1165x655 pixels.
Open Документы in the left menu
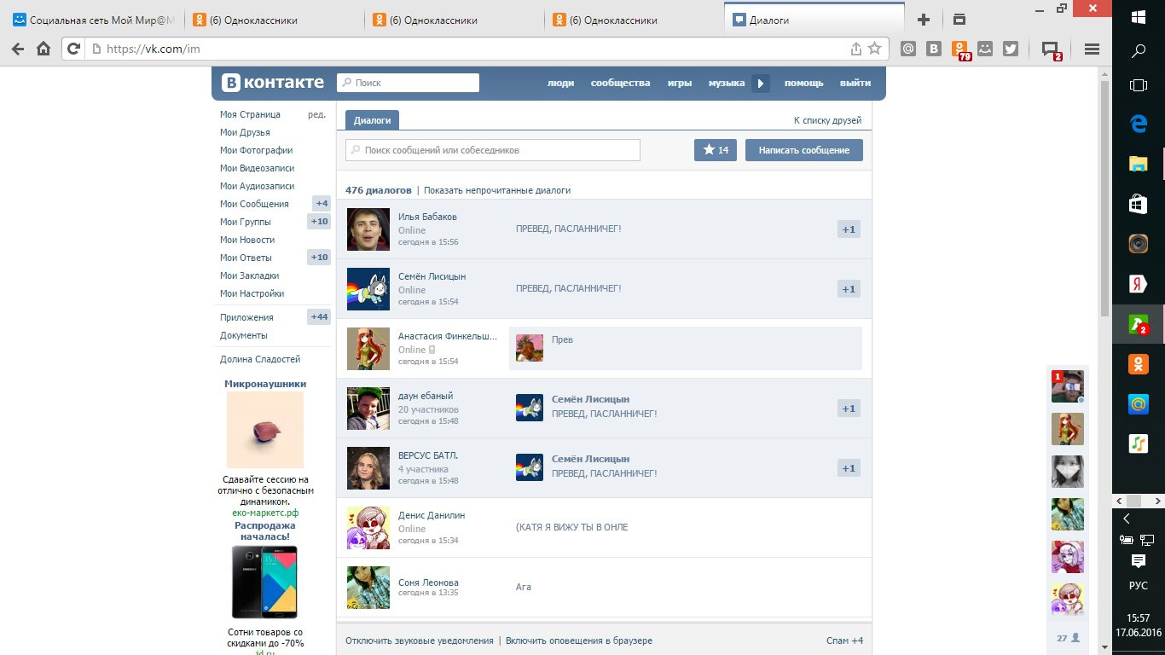click(243, 335)
